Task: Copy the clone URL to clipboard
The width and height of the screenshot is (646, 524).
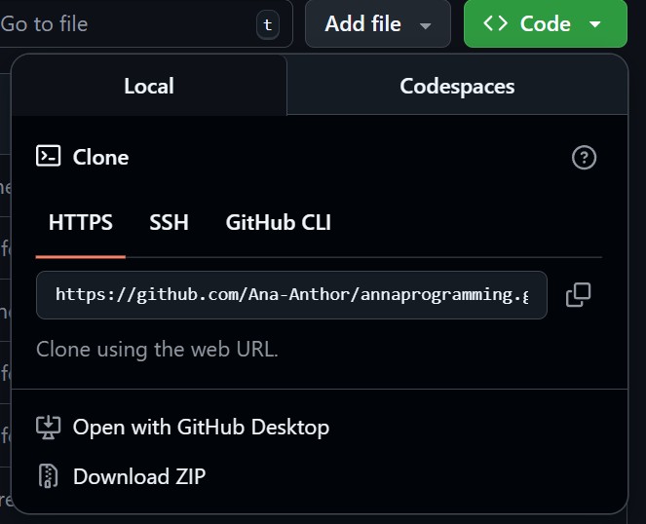Action: [x=578, y=295]
